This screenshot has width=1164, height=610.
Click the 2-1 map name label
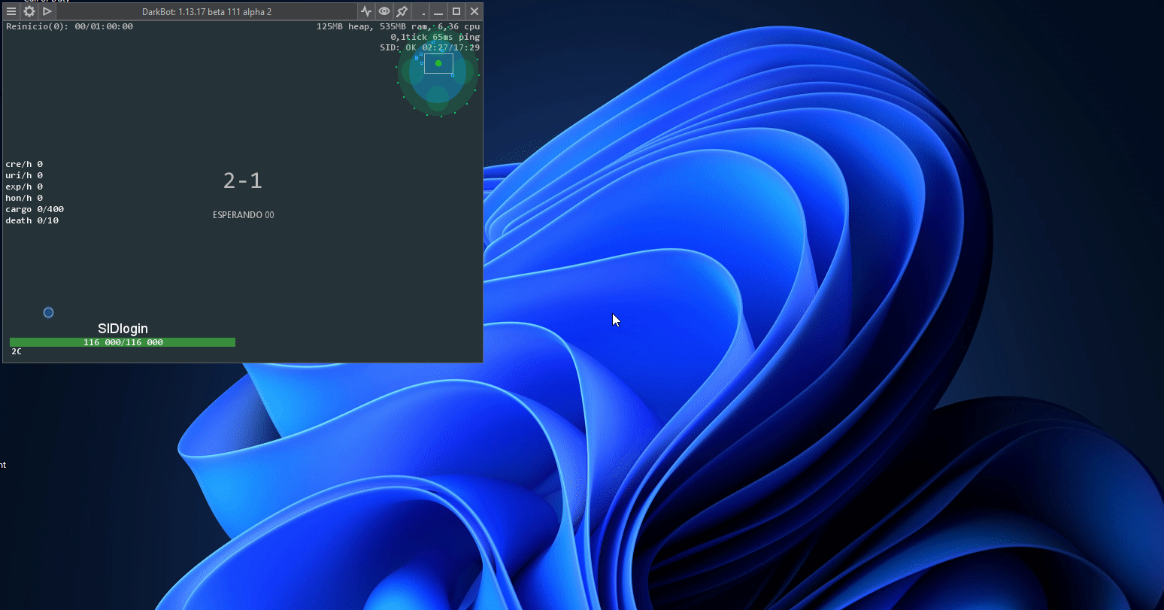click(x=243, y=181)
